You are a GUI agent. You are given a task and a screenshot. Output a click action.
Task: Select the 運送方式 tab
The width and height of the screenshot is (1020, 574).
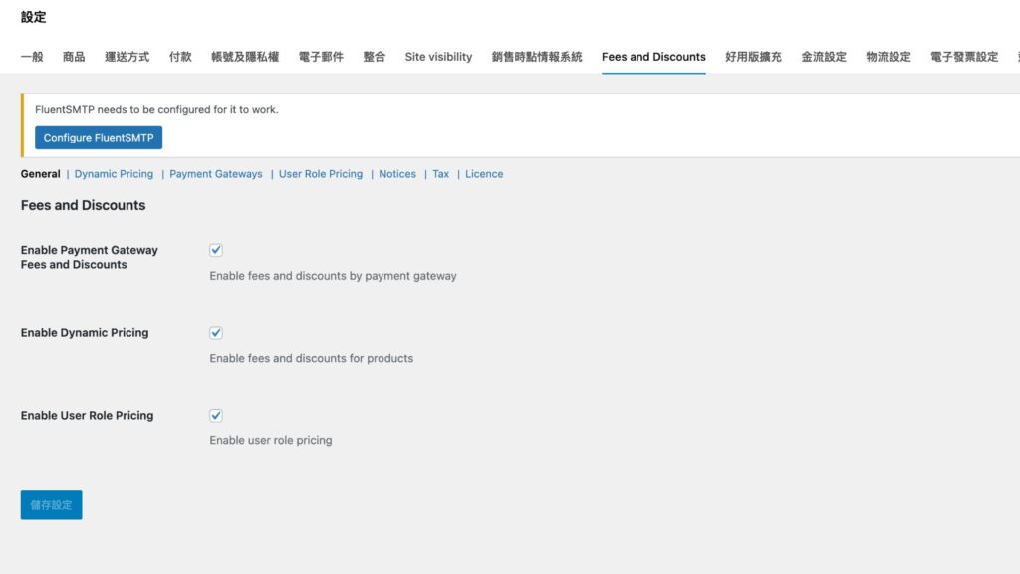pos(127,57)
